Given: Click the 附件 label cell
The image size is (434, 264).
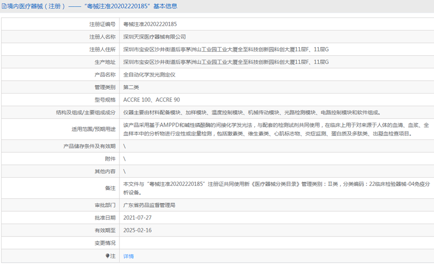Looking at the screenshot, I should click(60, 159).
